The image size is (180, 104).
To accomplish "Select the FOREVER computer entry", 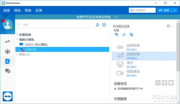I will click(62, 49).
